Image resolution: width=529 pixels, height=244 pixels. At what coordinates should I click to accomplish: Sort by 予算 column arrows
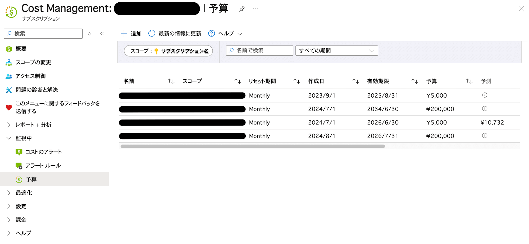[469, 81]
